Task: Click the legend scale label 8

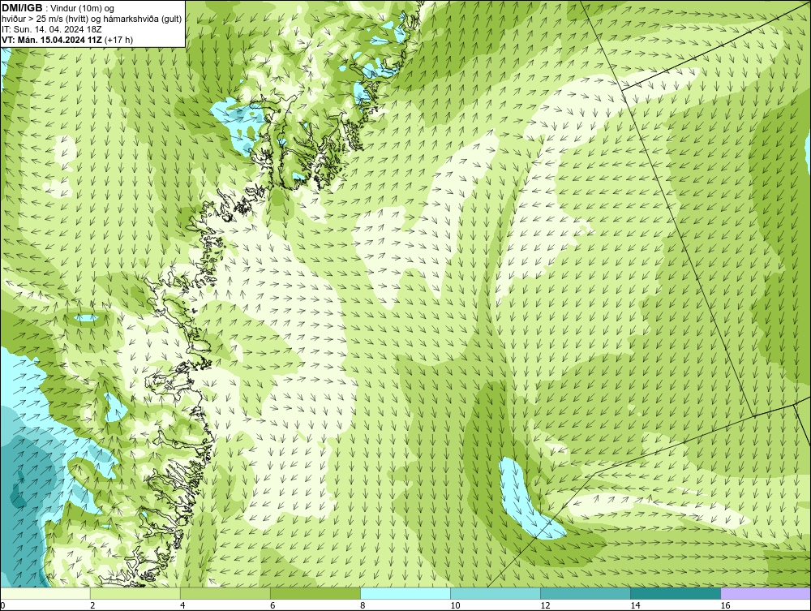Action: click(x=363, y=605)
